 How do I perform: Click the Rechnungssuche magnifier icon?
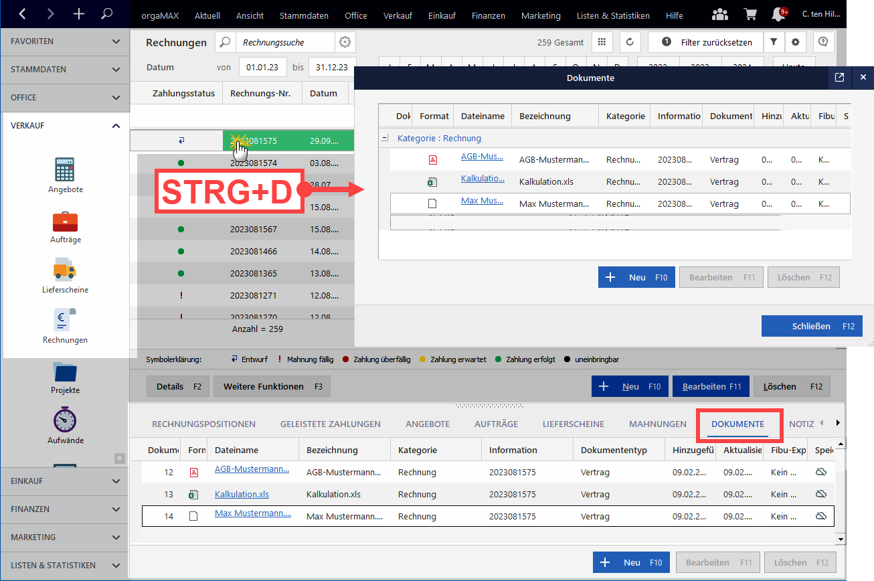coord(226,42)
